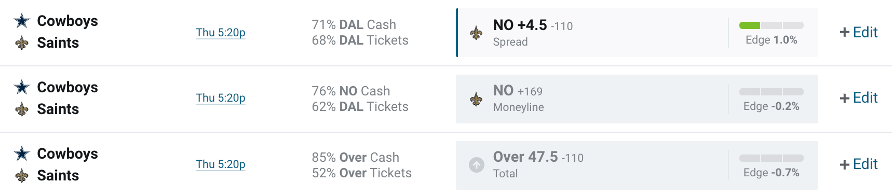Select the NO +169 Moneyline card

click(x=637, y=99)
